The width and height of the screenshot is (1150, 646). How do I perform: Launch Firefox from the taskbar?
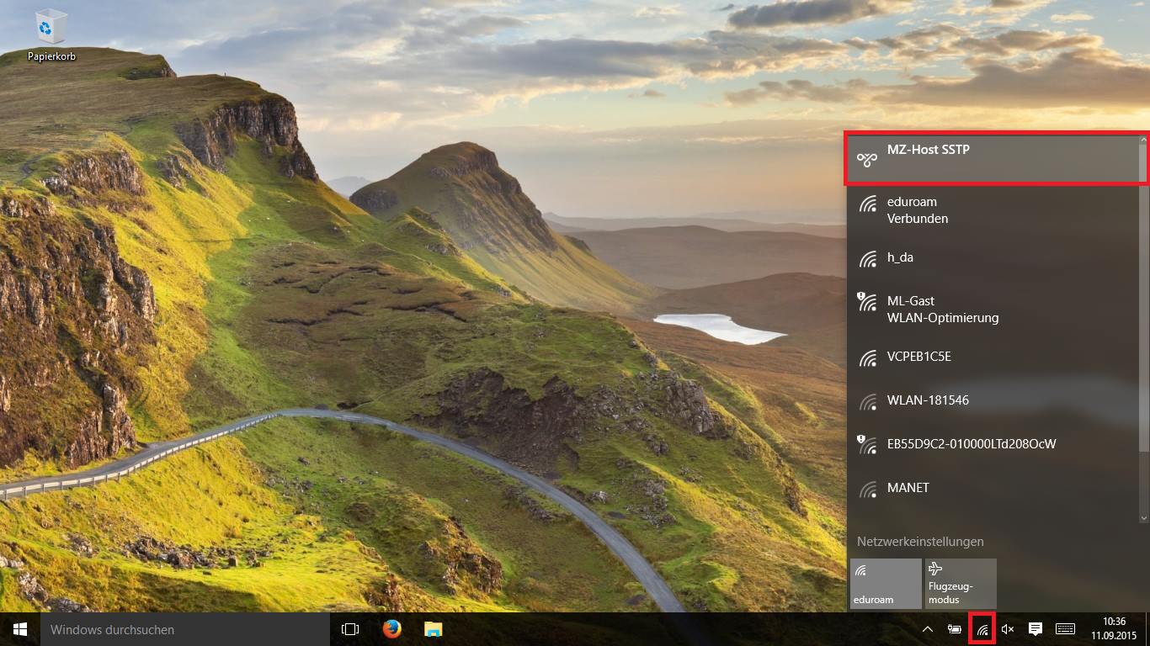point(391,629)
